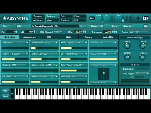This screenshot has height=113, width=151.
Task: Switch to the Browser page
Action: (38, 16)
